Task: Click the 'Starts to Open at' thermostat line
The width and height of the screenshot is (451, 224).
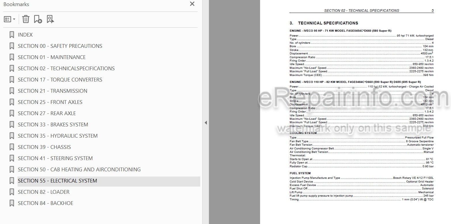Action: (361, 159)
